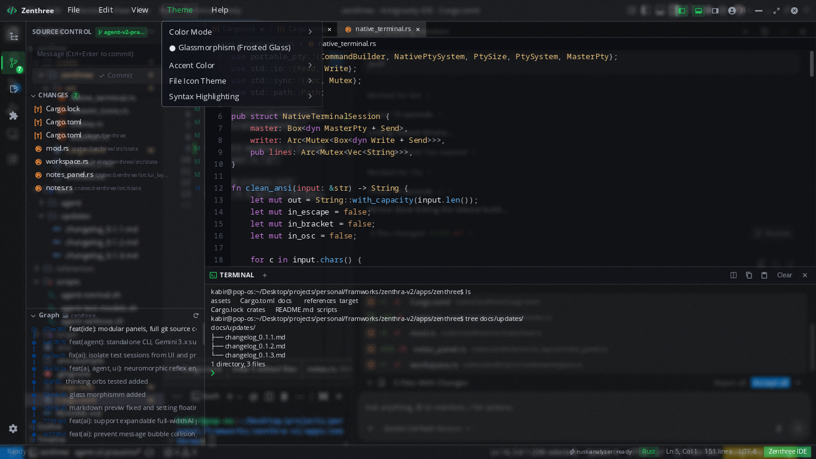
Task: Expand the Accent Color submenu
Action: pos(242,65)
